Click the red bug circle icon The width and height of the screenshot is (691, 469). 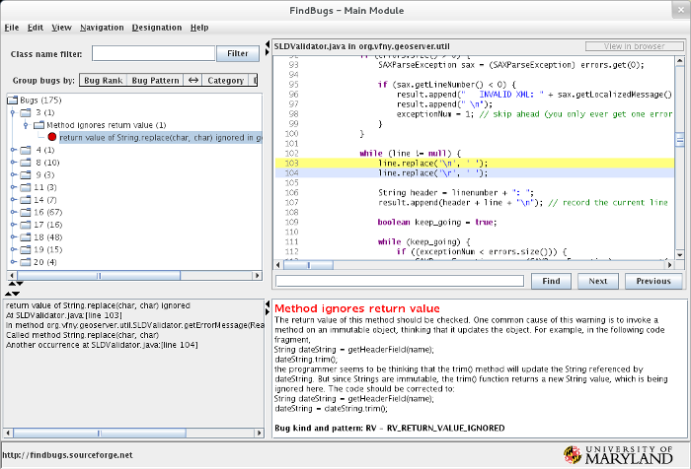pyautogui.click(x=52, y=137)
